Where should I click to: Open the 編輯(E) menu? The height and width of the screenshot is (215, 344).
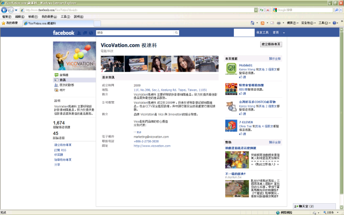click(19, 17)
